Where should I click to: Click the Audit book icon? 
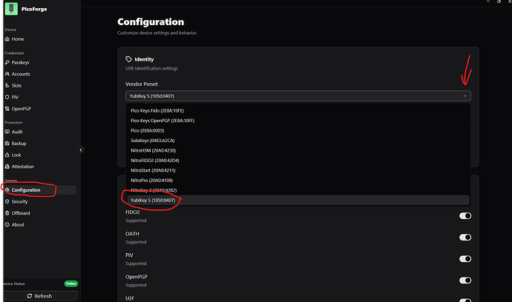(7, 132)
